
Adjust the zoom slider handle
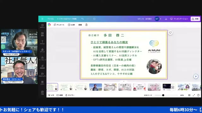tap(163, 95)
